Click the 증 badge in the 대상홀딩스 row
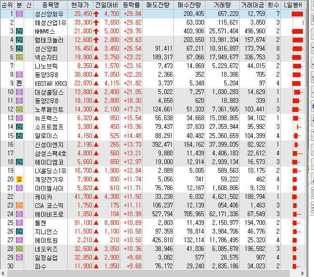 click(x=19, y=92)
